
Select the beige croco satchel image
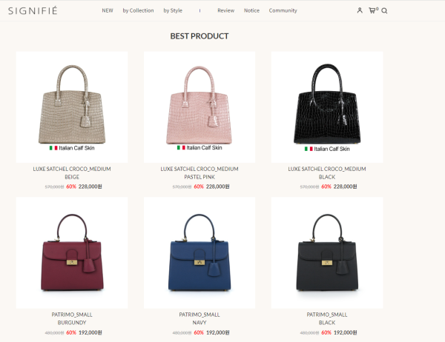point(72,107)
